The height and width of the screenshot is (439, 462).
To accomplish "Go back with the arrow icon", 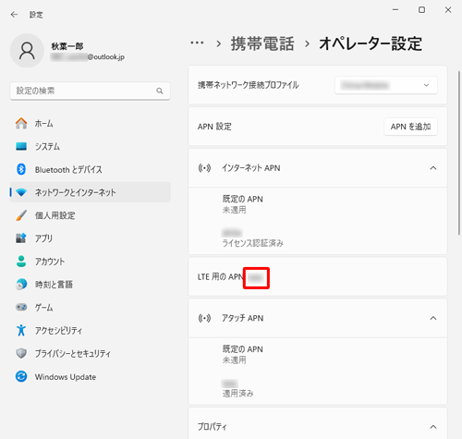I will (x=14, y=15).
